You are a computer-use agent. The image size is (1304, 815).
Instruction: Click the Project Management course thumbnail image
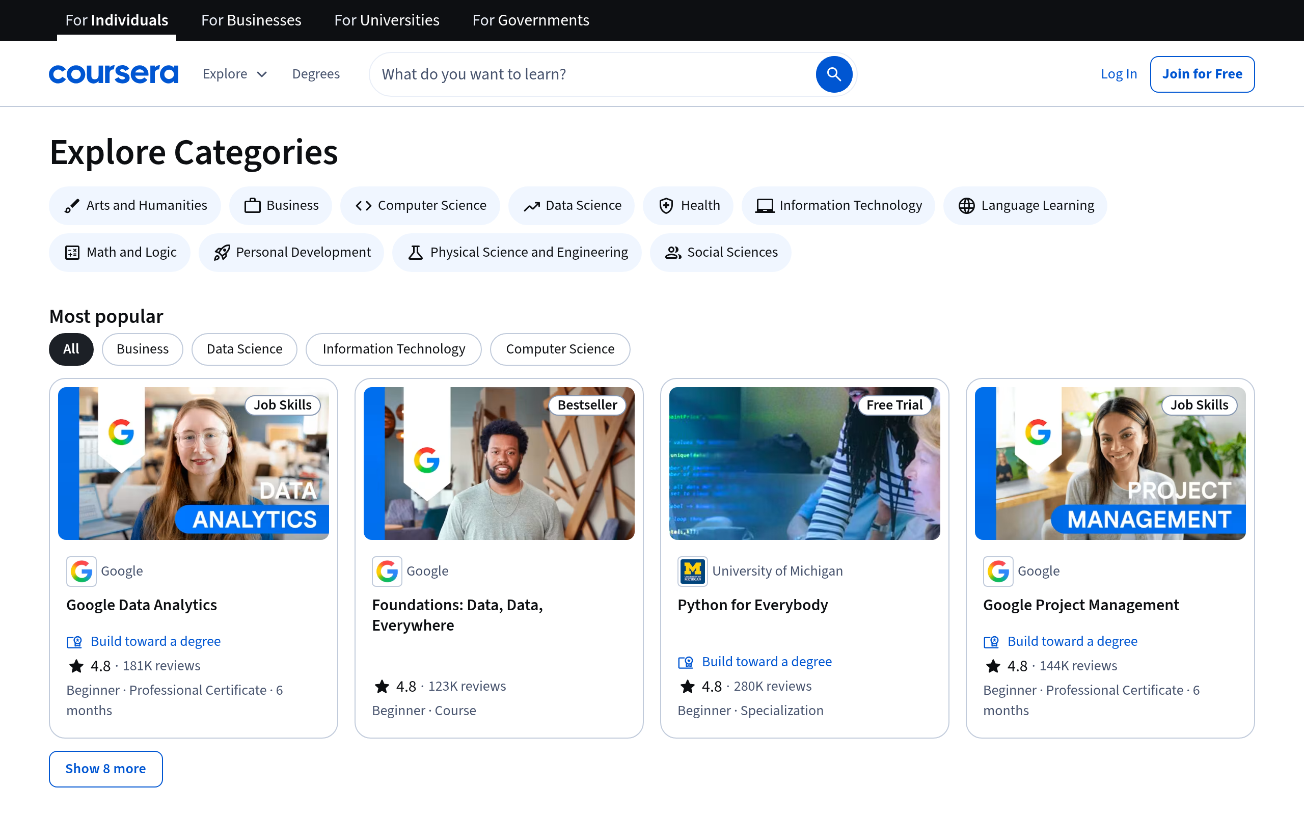[x=1110, y=464]
